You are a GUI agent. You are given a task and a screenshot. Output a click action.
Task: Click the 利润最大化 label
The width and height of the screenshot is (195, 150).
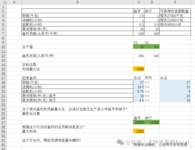click(31, 69)
